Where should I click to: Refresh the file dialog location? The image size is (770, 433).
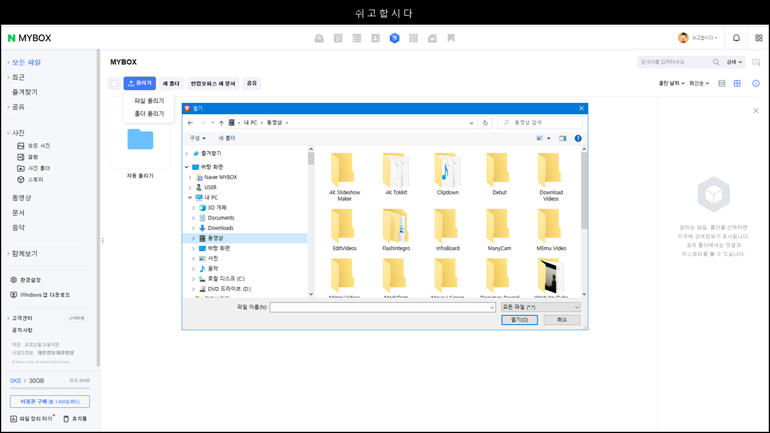tap(485, 123)
